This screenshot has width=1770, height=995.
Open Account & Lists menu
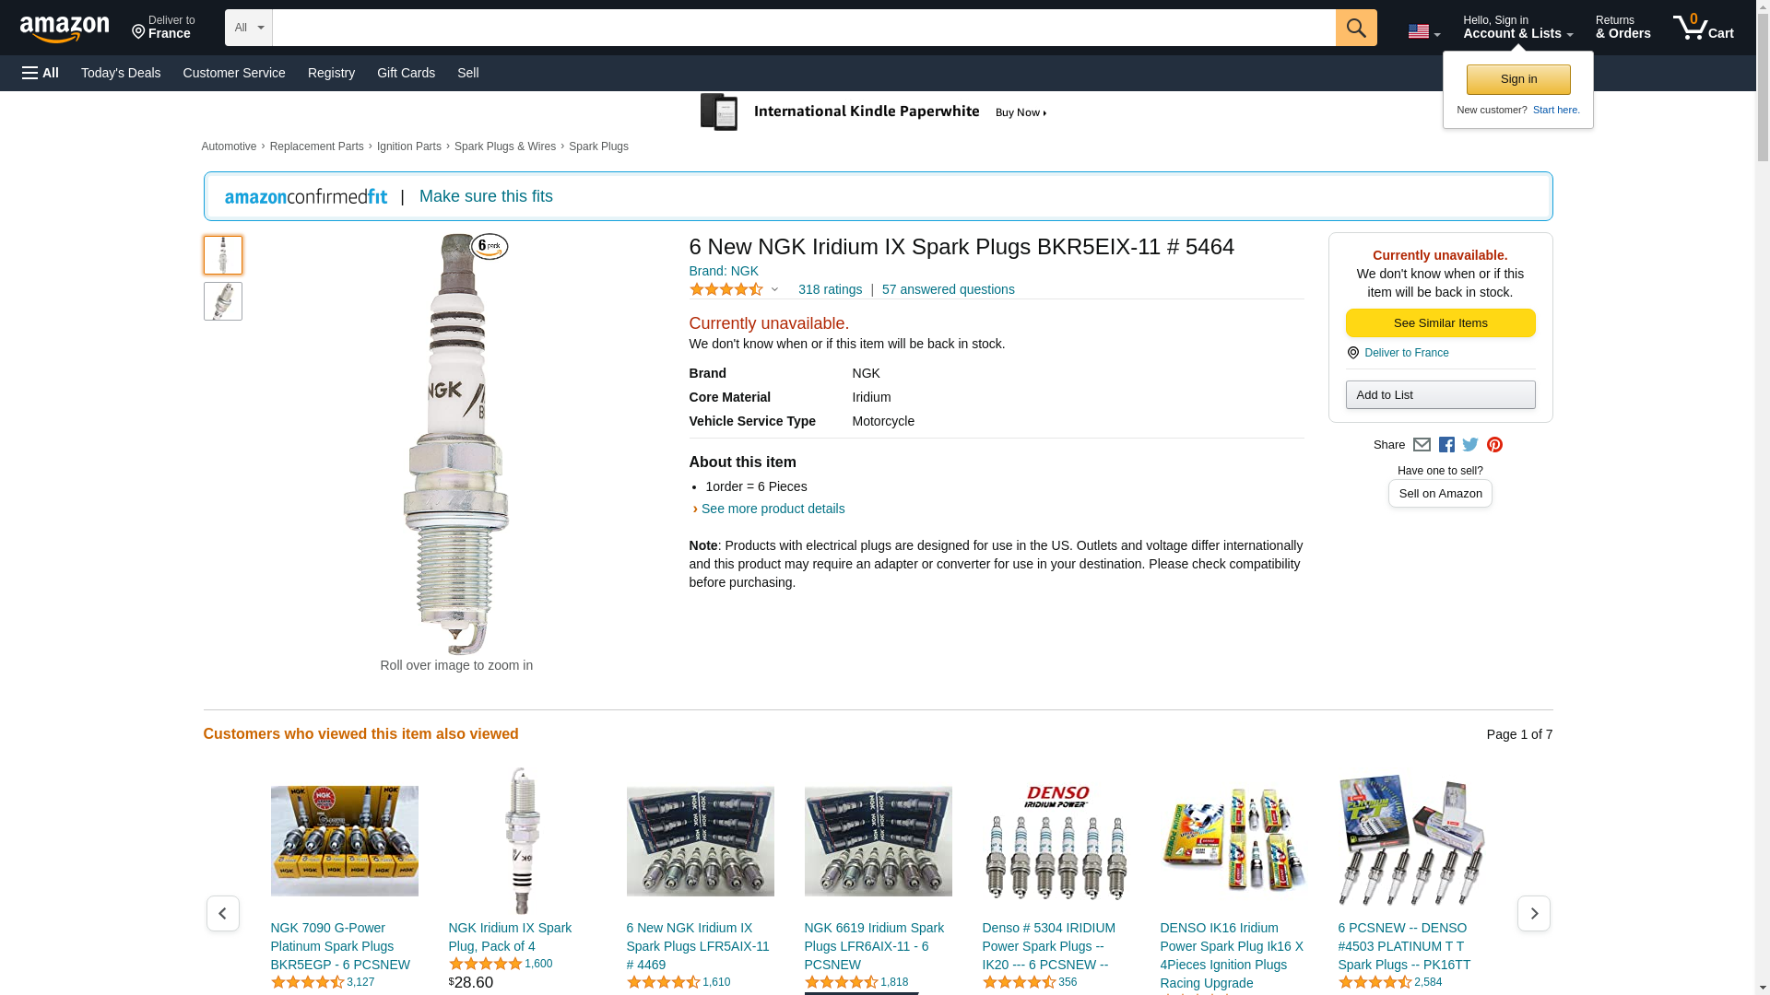[x=1517, y=28]
